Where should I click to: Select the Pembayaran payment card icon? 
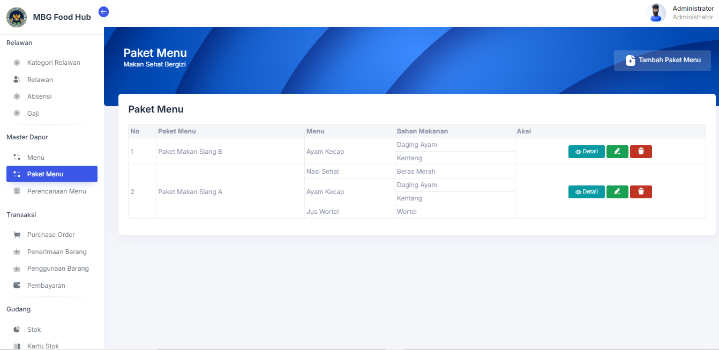pos(17,285)
